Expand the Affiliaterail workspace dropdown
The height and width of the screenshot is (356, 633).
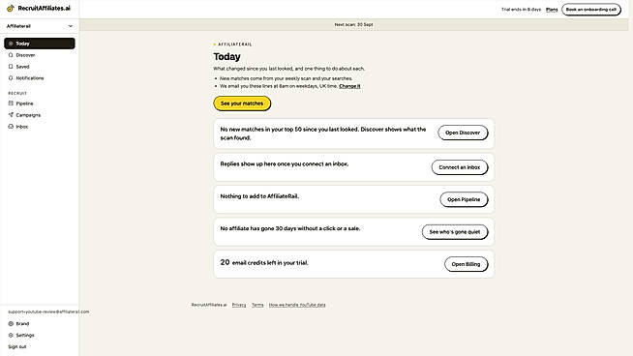pos(40,26)
